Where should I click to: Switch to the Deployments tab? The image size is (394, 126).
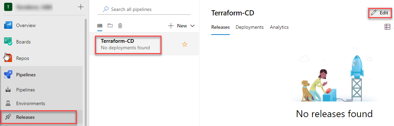(250, 27)
